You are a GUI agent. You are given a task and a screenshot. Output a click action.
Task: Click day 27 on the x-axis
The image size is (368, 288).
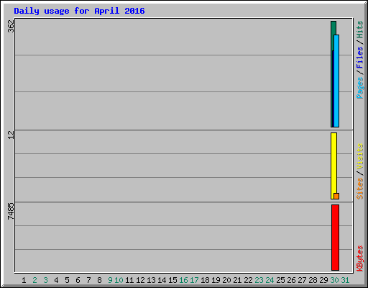pos(302,280)
